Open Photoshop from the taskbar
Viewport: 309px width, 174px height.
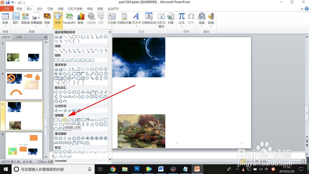pyautogui.click(x=137, y=169)
